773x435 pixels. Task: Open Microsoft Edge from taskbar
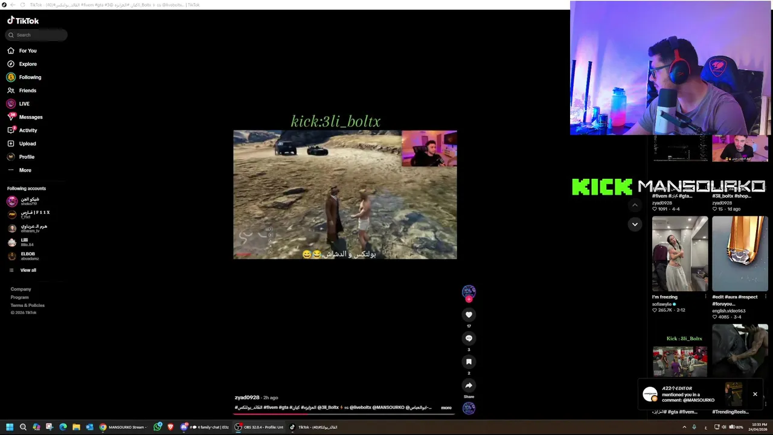(63, 427)
